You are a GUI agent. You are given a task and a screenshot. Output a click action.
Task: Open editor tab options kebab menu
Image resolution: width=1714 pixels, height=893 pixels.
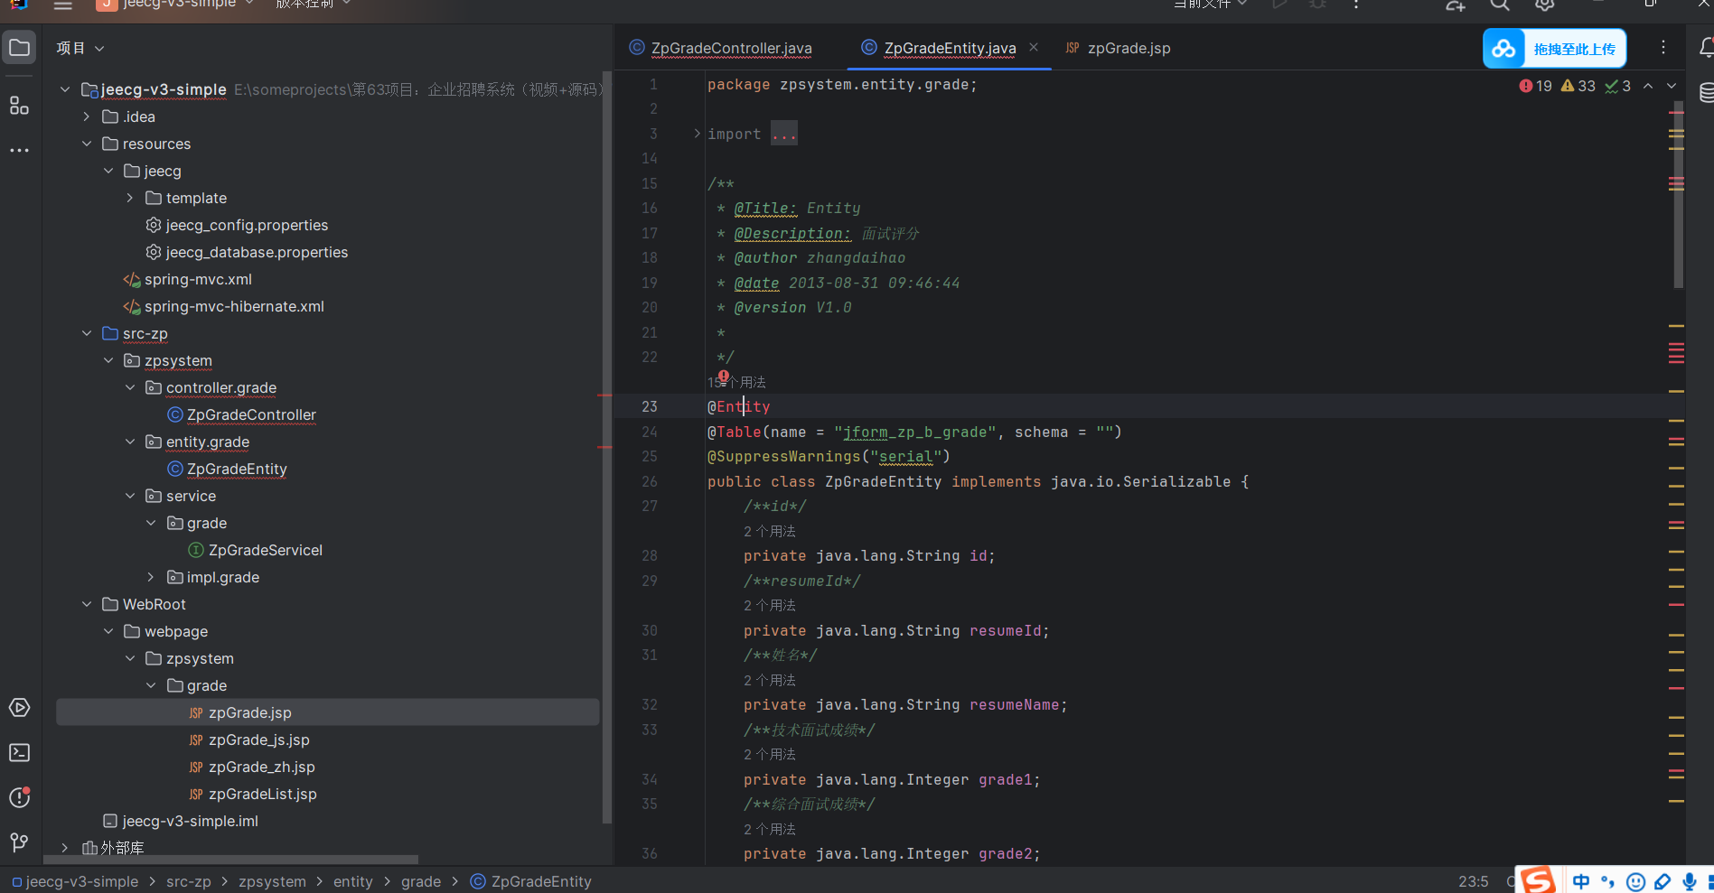click(1663, 48)
